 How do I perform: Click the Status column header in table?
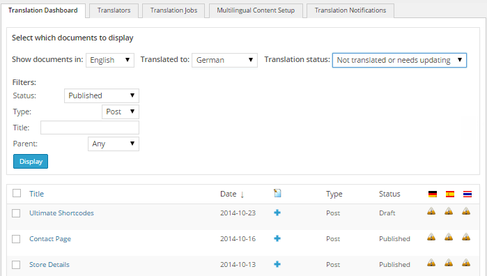[389, 194]
